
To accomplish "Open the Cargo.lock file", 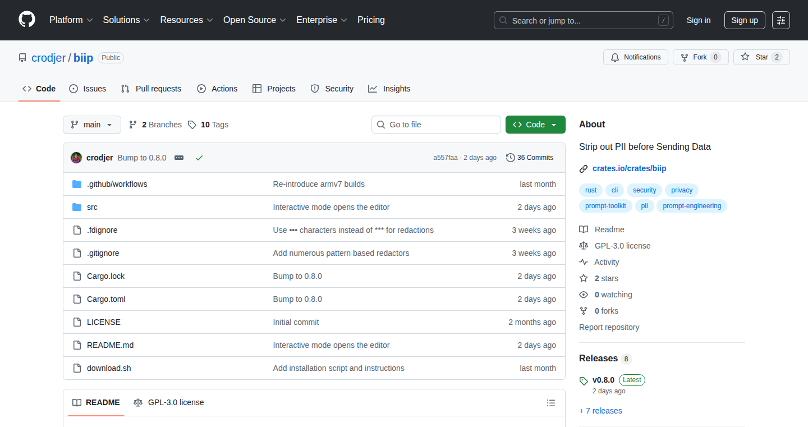I will pyautogui.click(x=106, y=276).
